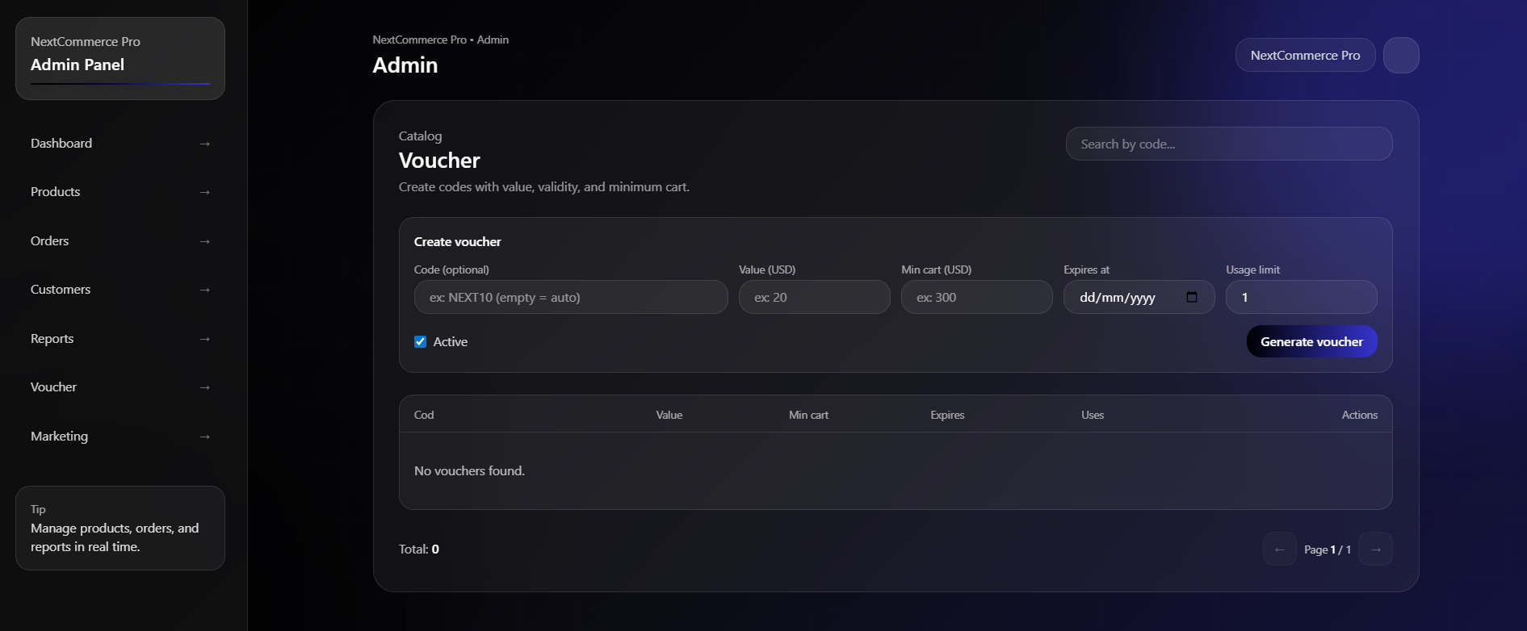Click the NextCommerce Pro header button
The height and width of the screenshot is (631, 1527).
pos(1306,55)
